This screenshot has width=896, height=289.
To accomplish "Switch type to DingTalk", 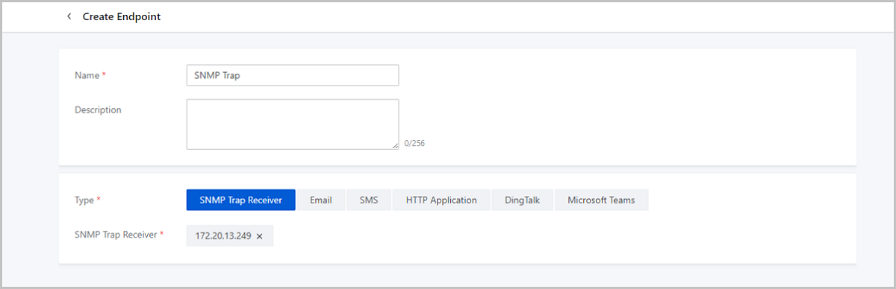I will point(522,200).
